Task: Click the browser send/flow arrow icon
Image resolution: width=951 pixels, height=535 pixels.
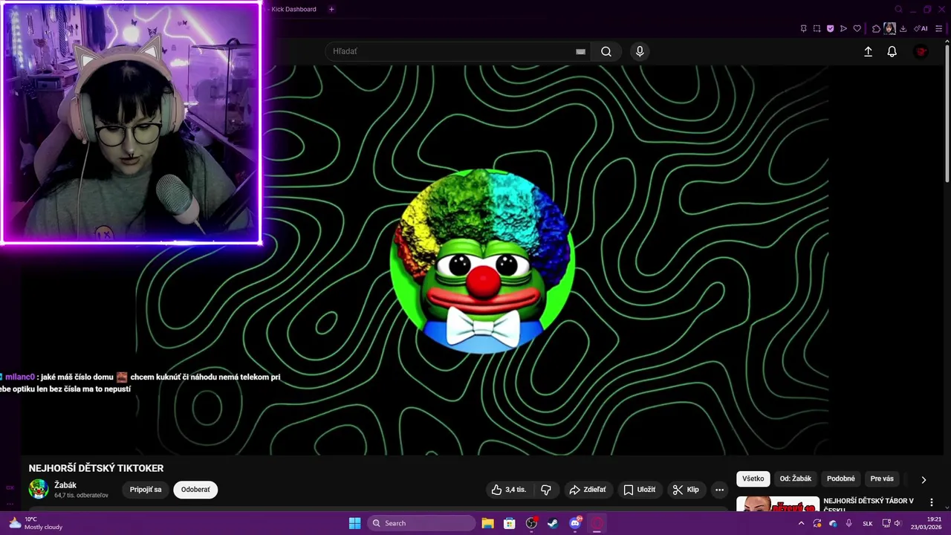Action: click(843, 29)
